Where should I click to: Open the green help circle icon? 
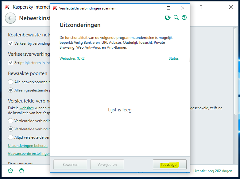tap(184, 17)
